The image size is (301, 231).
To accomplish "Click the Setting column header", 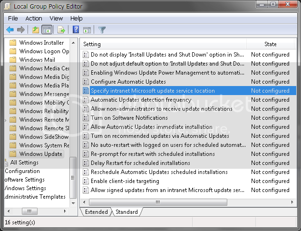I will pyautogui.click(x=92, y=44).
